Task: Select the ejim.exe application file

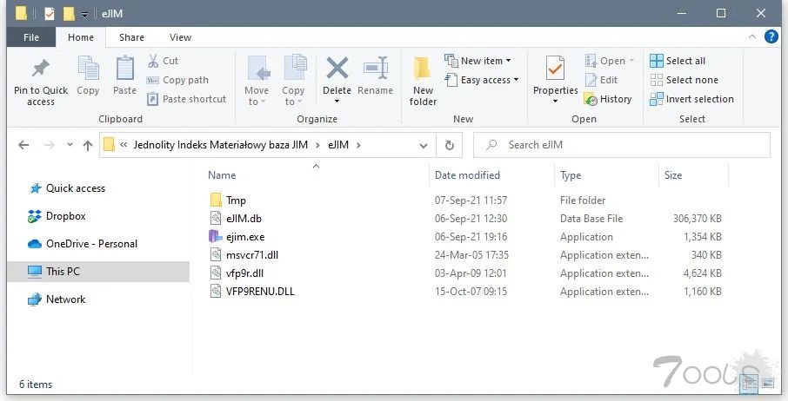Action: (244, 237)
